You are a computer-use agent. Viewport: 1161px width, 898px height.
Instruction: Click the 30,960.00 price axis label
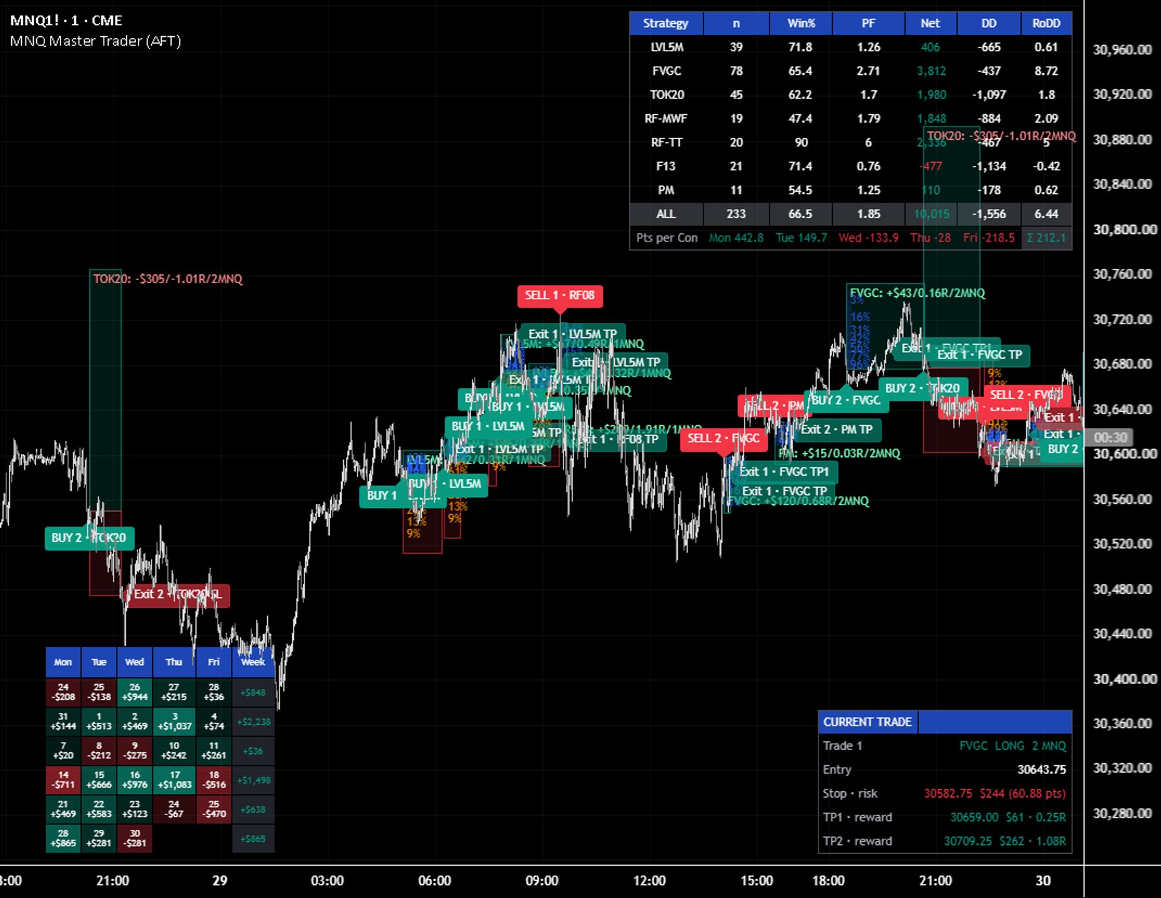[1122, 50]
